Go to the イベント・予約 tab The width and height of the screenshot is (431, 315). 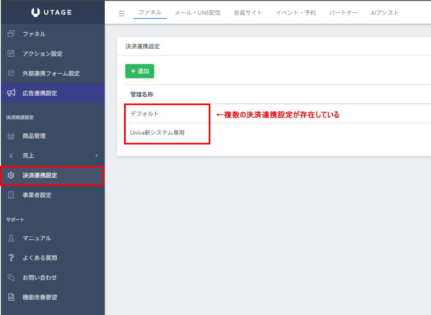click(296, 13)
